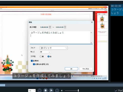Click the Play button in playback controls
The height and width of the screenshot is (92, 123).
[x=51, y=90]
